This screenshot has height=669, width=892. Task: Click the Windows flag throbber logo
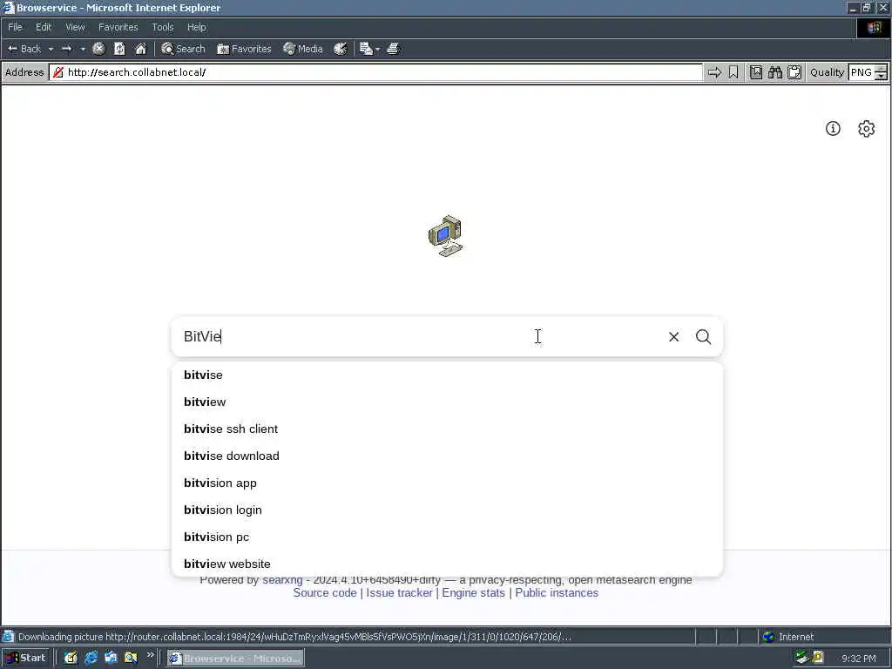(x=874, y=27)
